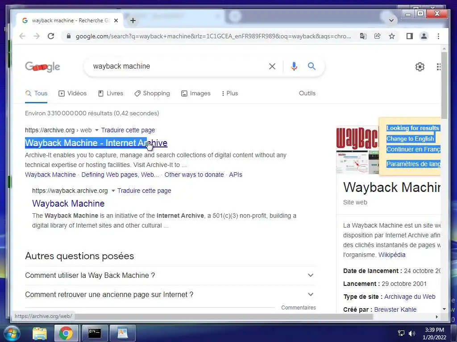Open the side panel icon in Chrome toolbar
This screenshot has height=342, width=457.
[410, 36]
